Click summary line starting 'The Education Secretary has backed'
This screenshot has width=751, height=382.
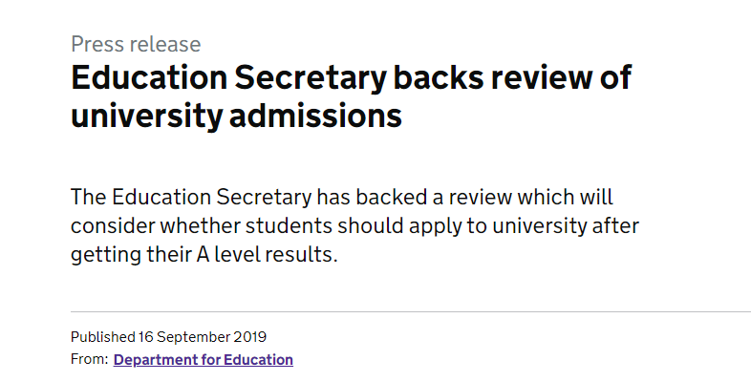tap(342, 198)
